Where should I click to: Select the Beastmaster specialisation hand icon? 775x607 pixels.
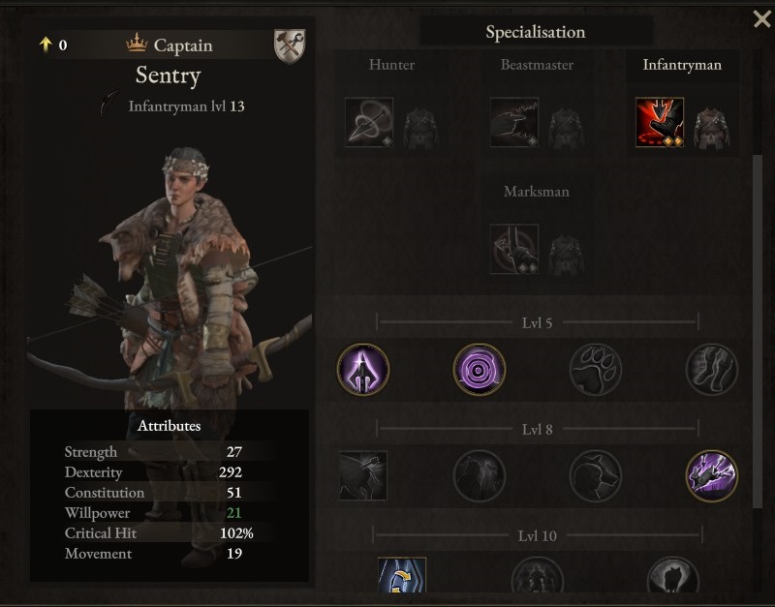coord(514,123)
